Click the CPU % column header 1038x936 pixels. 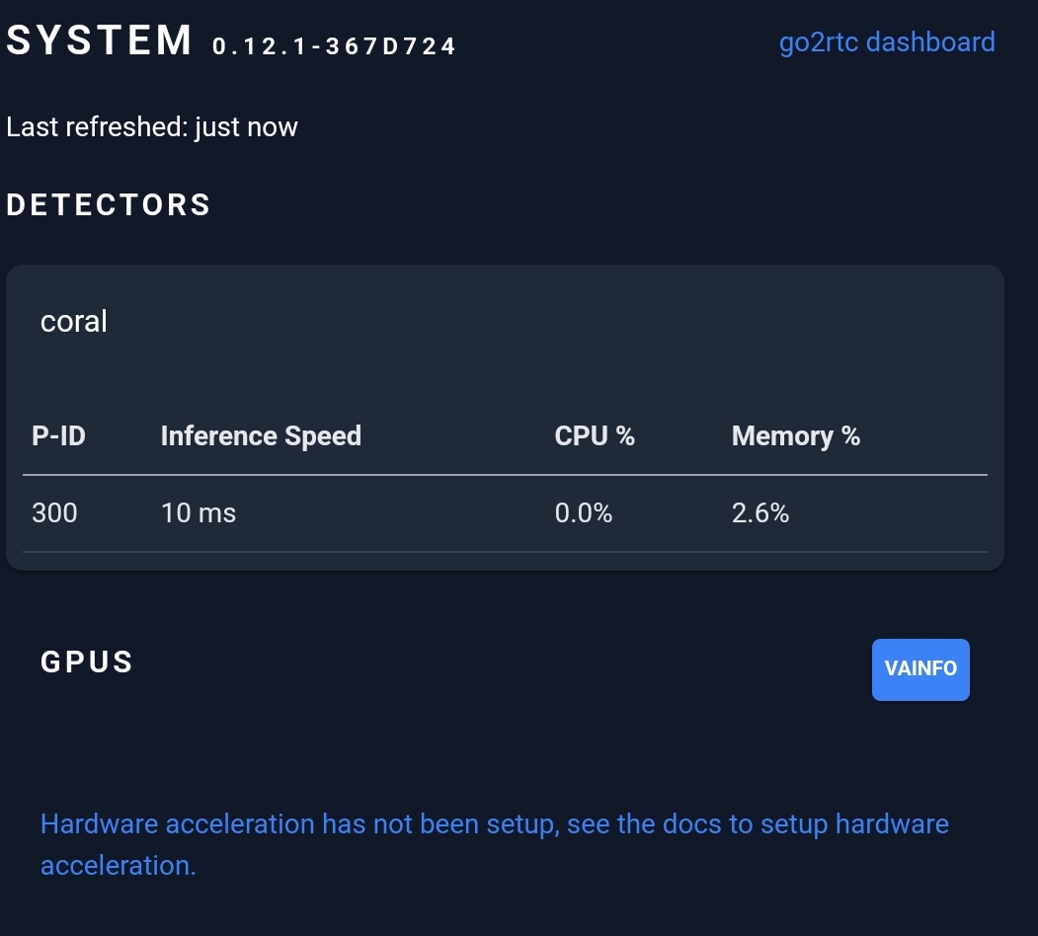[x=595, y=435]
